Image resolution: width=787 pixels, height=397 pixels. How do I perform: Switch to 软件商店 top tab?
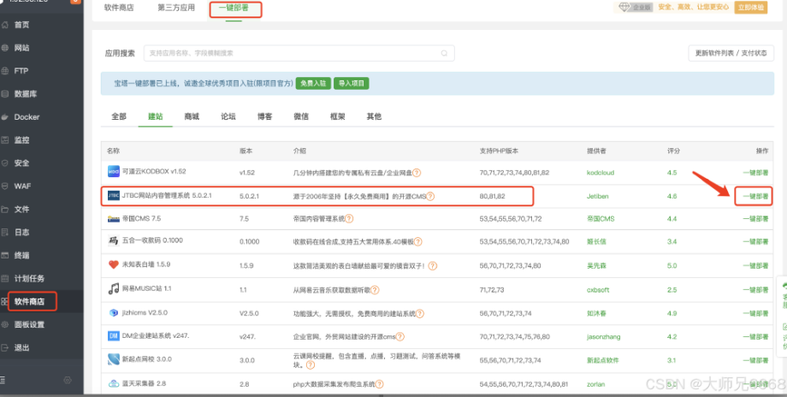(x=119, y=8)
